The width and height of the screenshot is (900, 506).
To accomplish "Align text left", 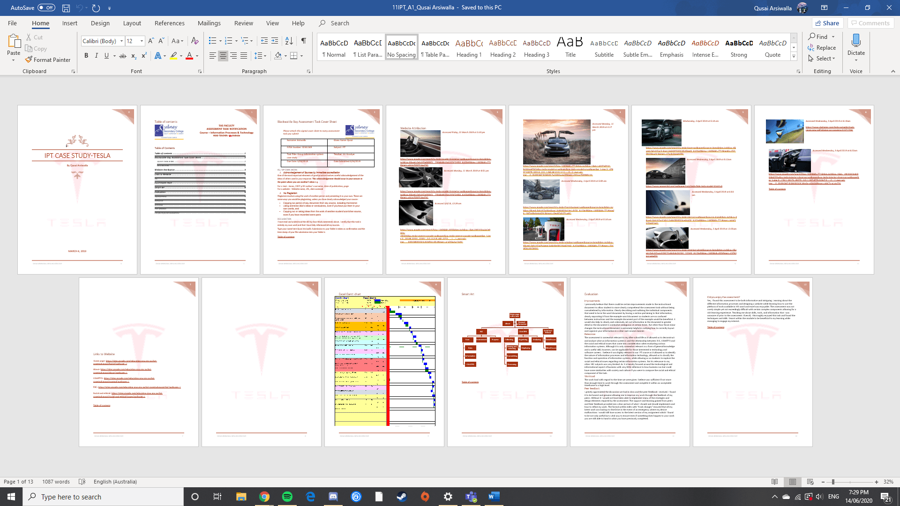I will tap(212, 56).
